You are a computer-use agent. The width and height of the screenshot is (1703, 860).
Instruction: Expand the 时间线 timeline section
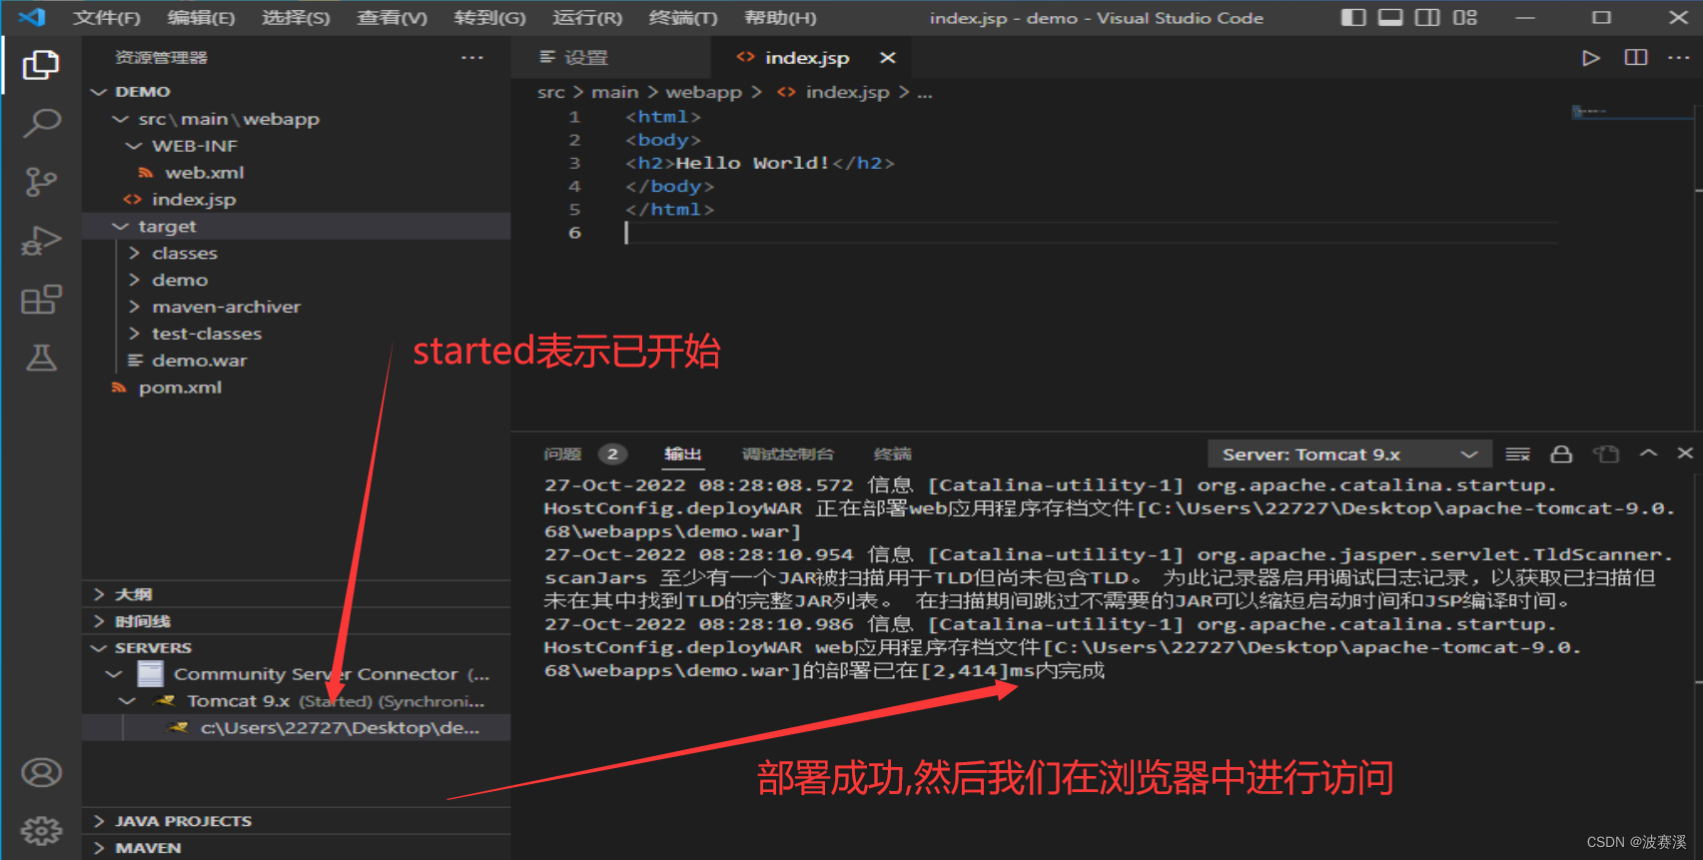[296, 621]
